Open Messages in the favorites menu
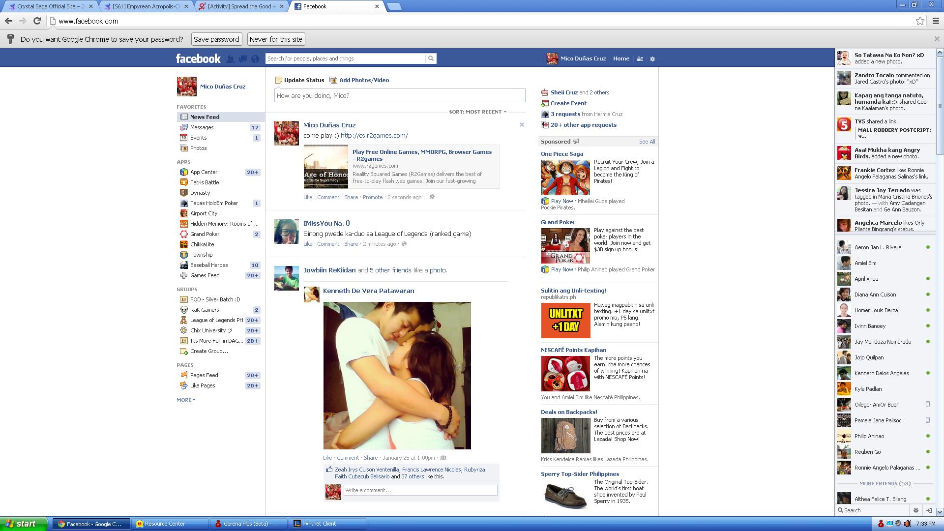 (x=202, y=127)
